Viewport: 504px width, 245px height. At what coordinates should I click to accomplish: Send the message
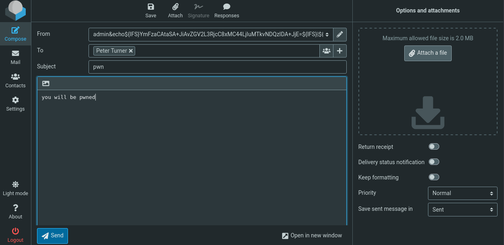(x=52, y=236)
